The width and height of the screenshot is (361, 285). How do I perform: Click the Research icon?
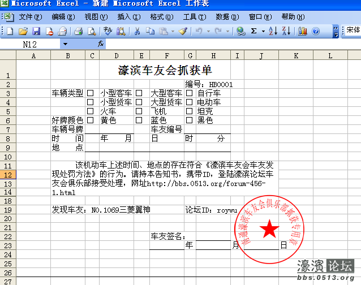(x=121, y=31)
